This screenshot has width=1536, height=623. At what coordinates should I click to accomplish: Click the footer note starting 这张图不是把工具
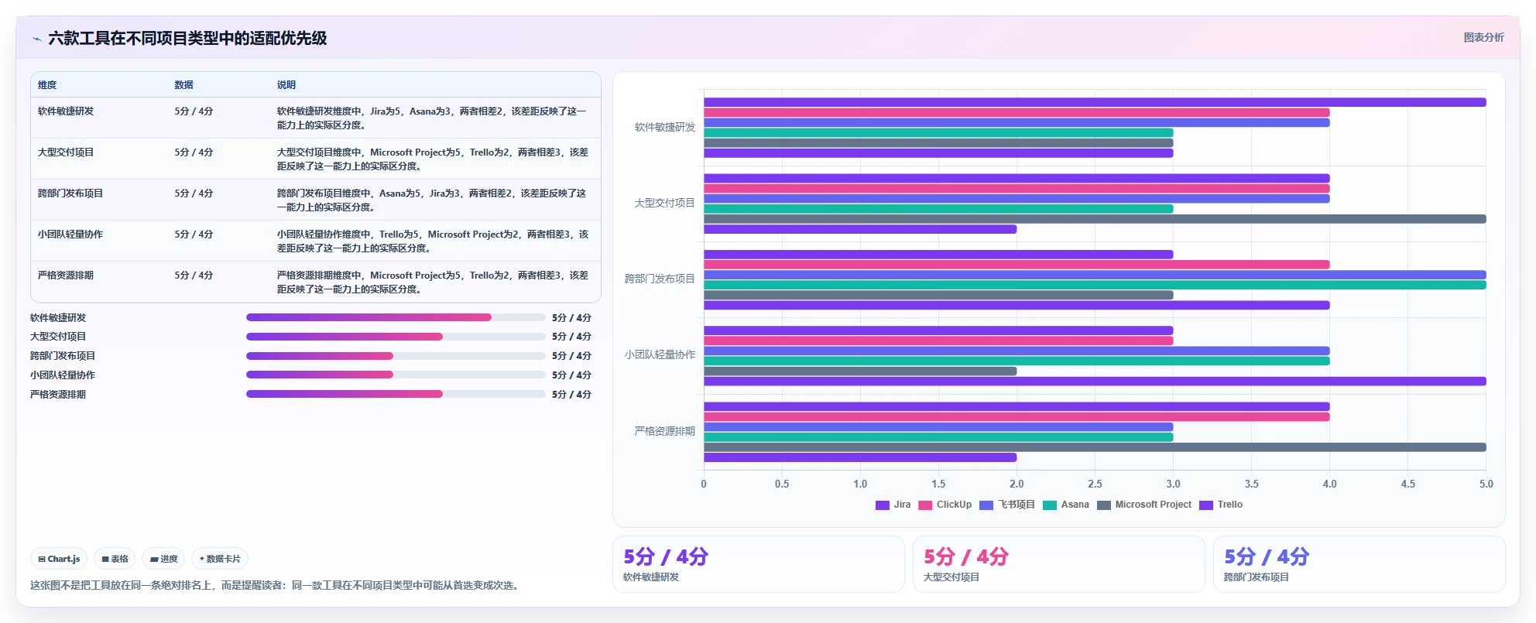pos(276,585)
